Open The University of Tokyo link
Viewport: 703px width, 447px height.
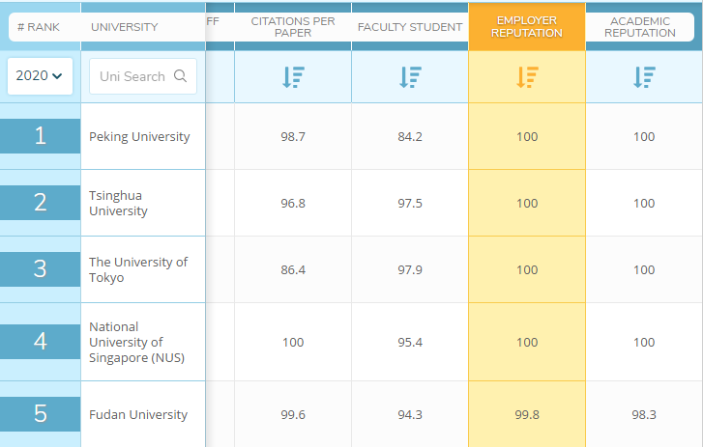tap(138, 269)
